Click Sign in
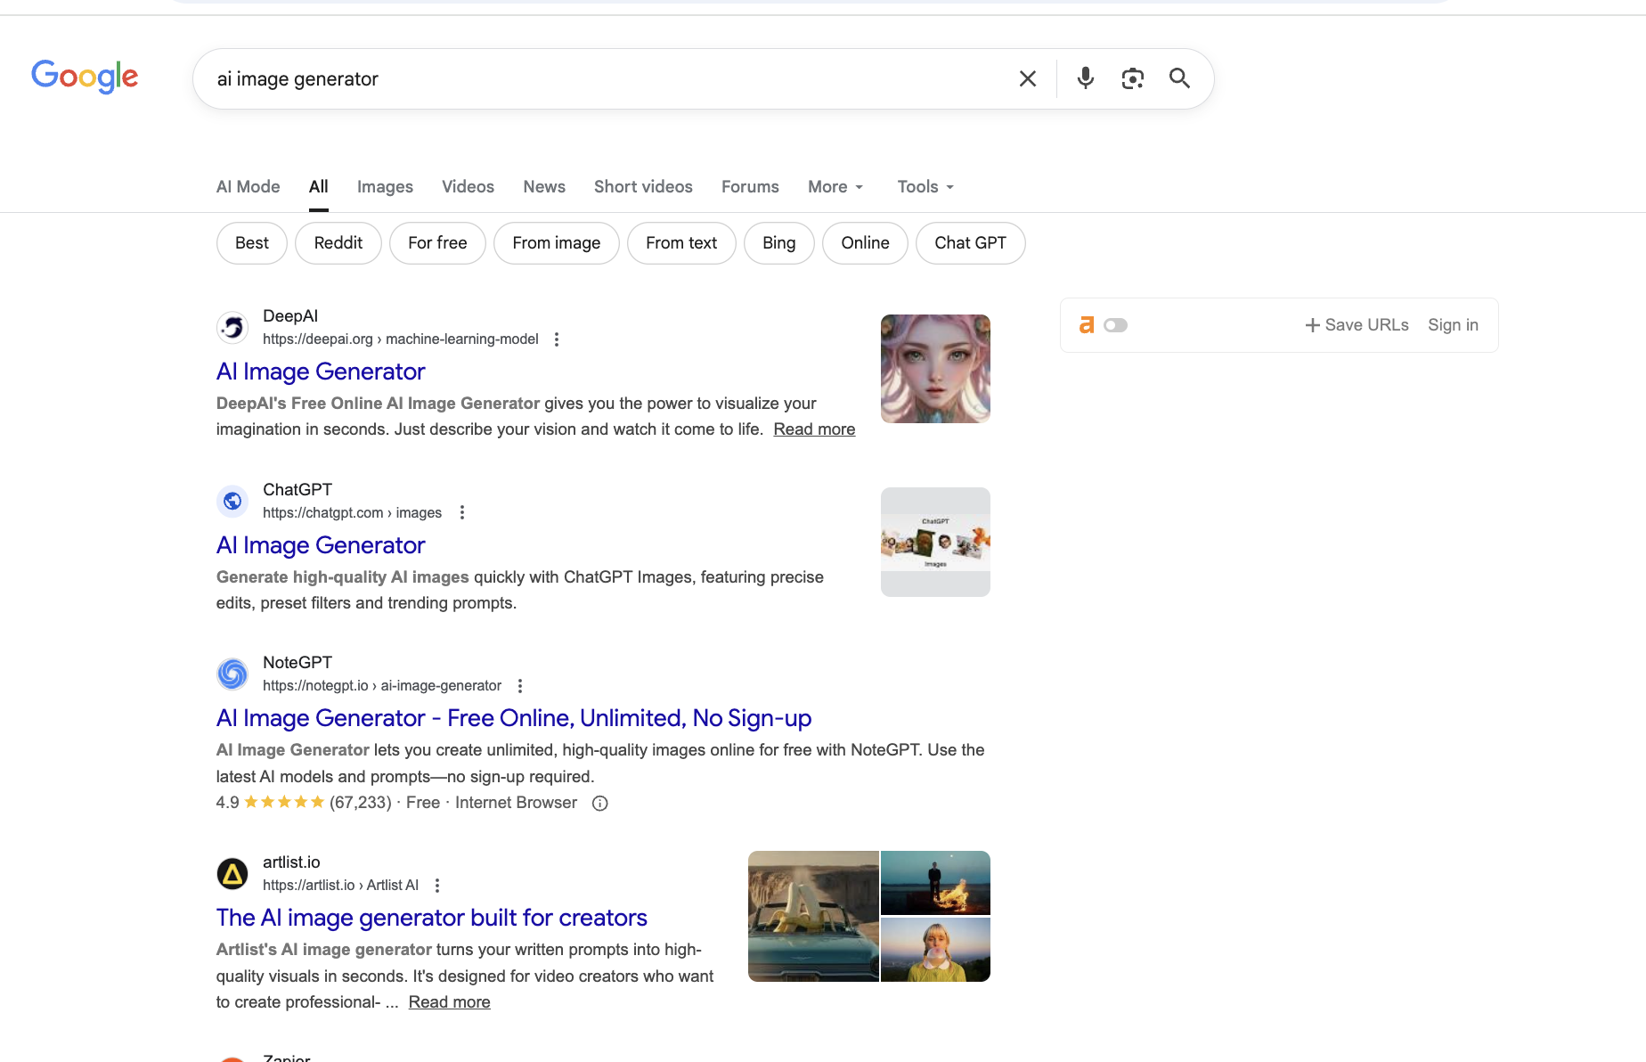 [1452, 324]
